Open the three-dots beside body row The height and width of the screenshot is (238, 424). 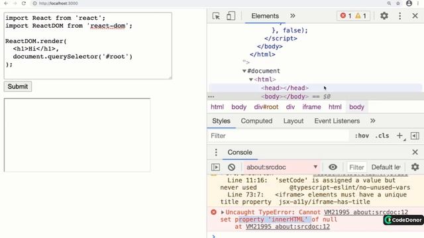pos(211,97)
